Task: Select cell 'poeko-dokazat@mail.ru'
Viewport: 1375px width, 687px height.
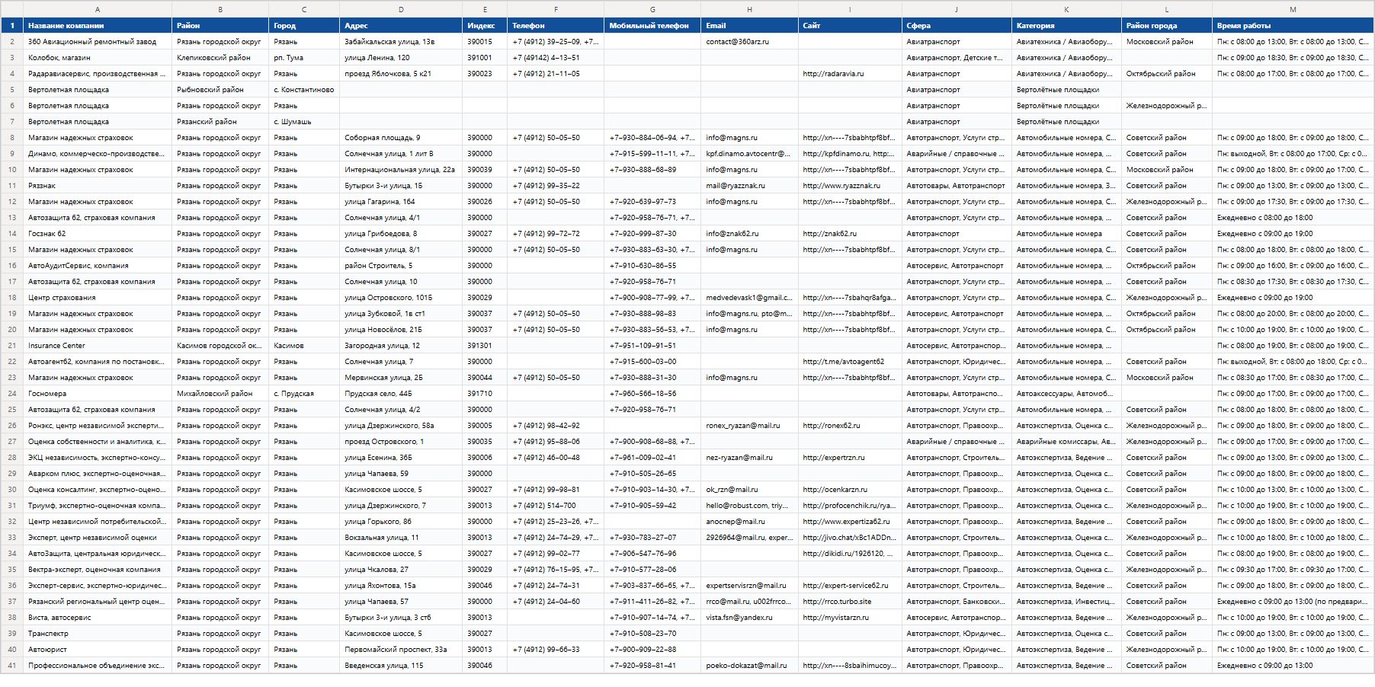Action: click(x=749, y=666)
